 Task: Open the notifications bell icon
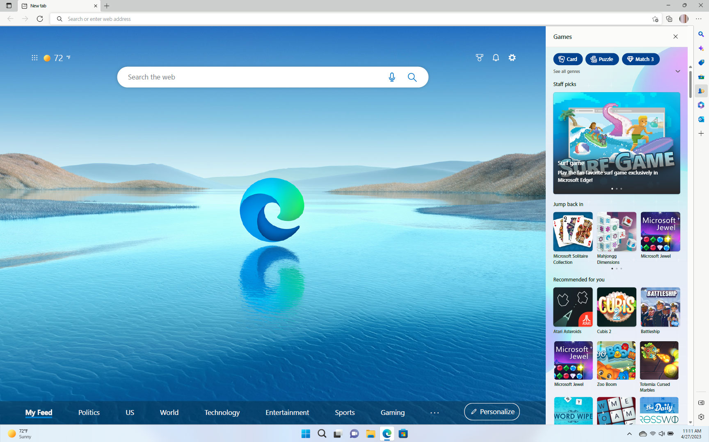(x=496, y=58)
